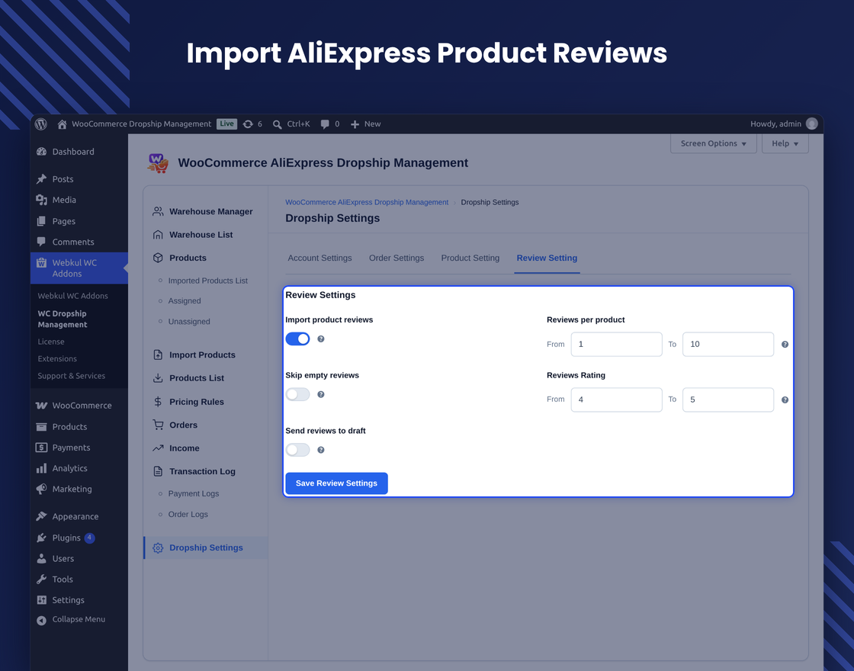Open Extensions link in sidebar

[x=57, y=359]
